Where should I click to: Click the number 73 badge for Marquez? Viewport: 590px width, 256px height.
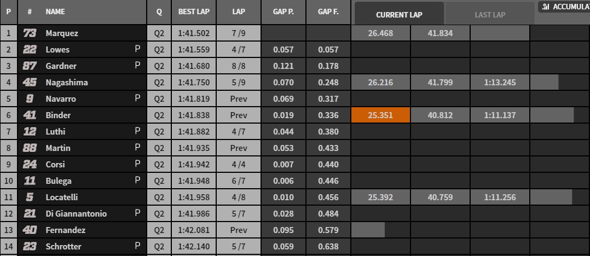[x=30, y=33]
